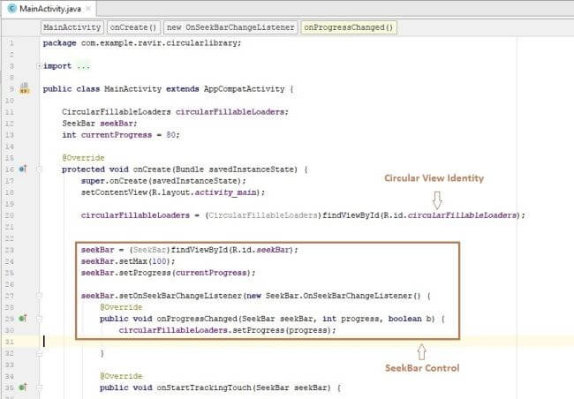This screenshot has height=399, width=574.
Task: Click line number 20 in the gutter
Action: (x=9, y=215)
